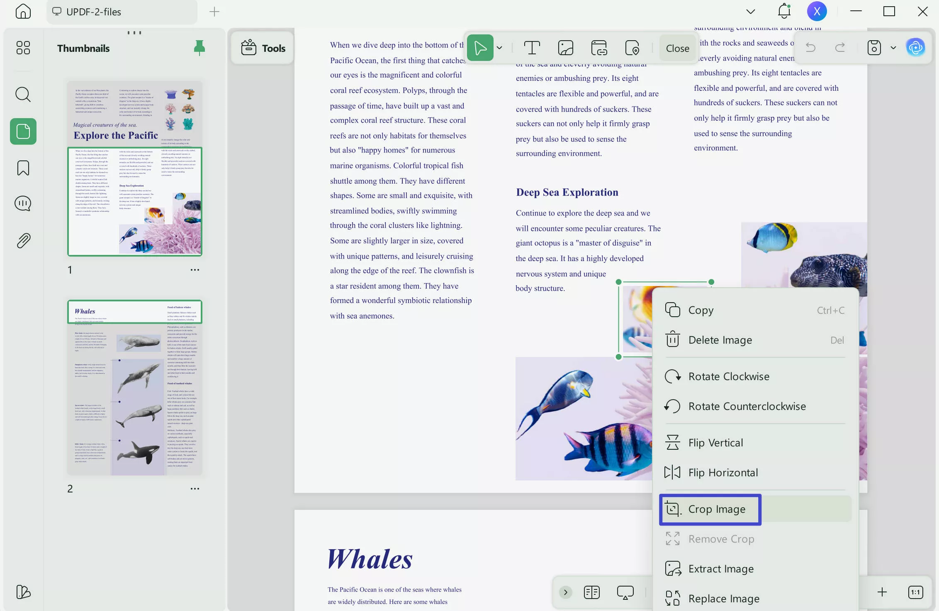Viewport: 939px width, 611px height.
Task: Click the UPDF AI assistant icon
Action: point(915,48)
